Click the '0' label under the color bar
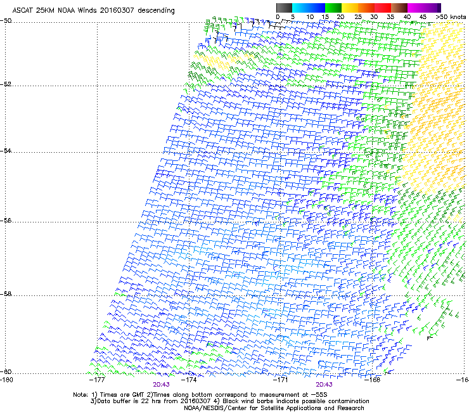 pyautogui.click(x=278, y=17)
